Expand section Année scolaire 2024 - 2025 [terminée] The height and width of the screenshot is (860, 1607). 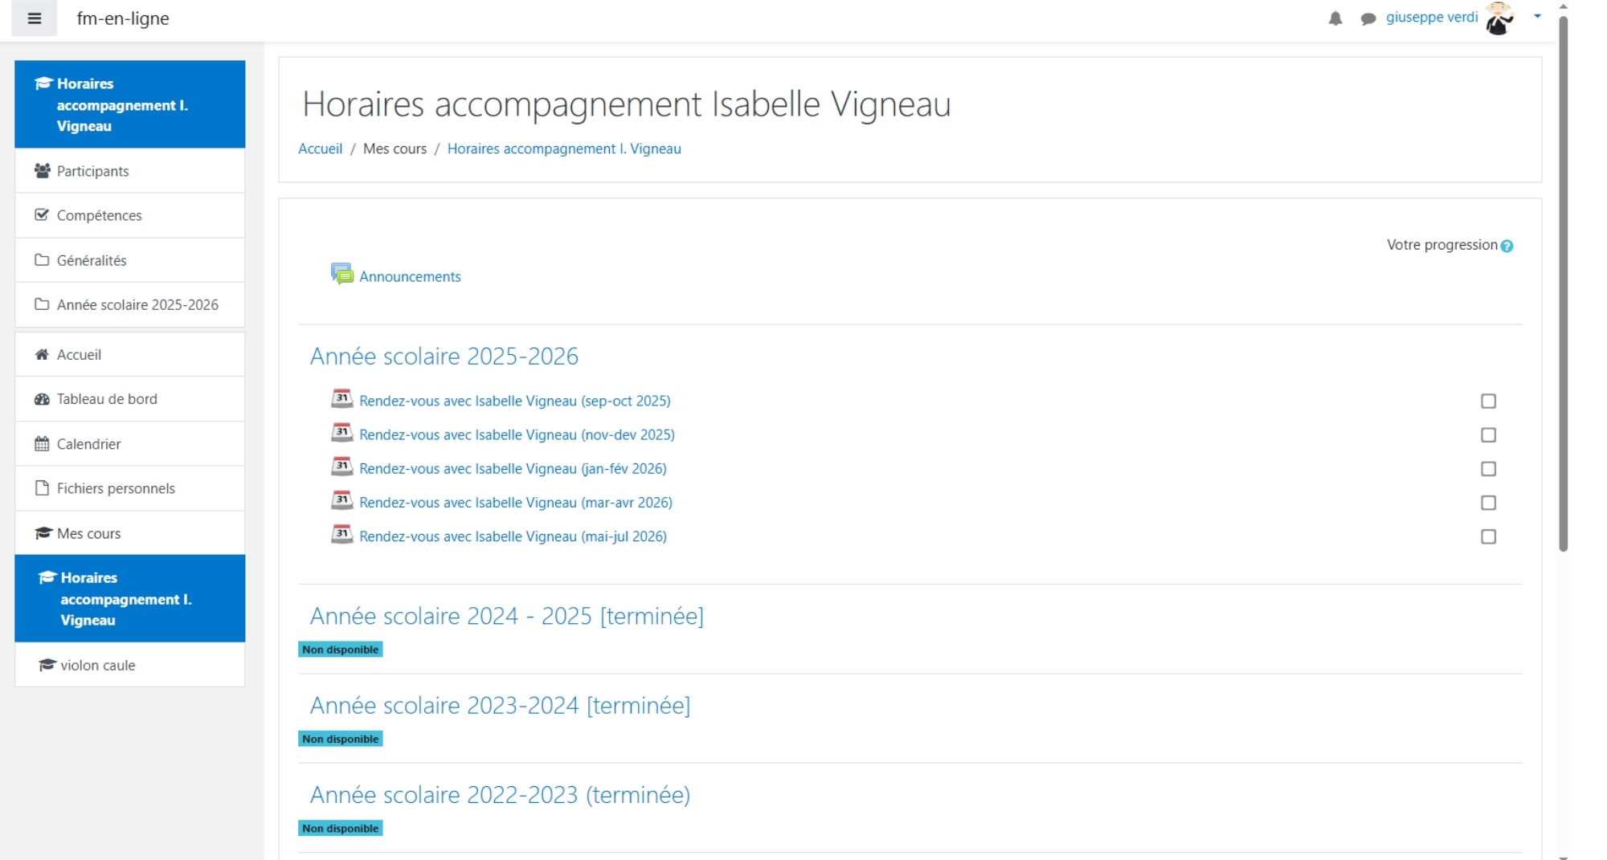point(506,616)
